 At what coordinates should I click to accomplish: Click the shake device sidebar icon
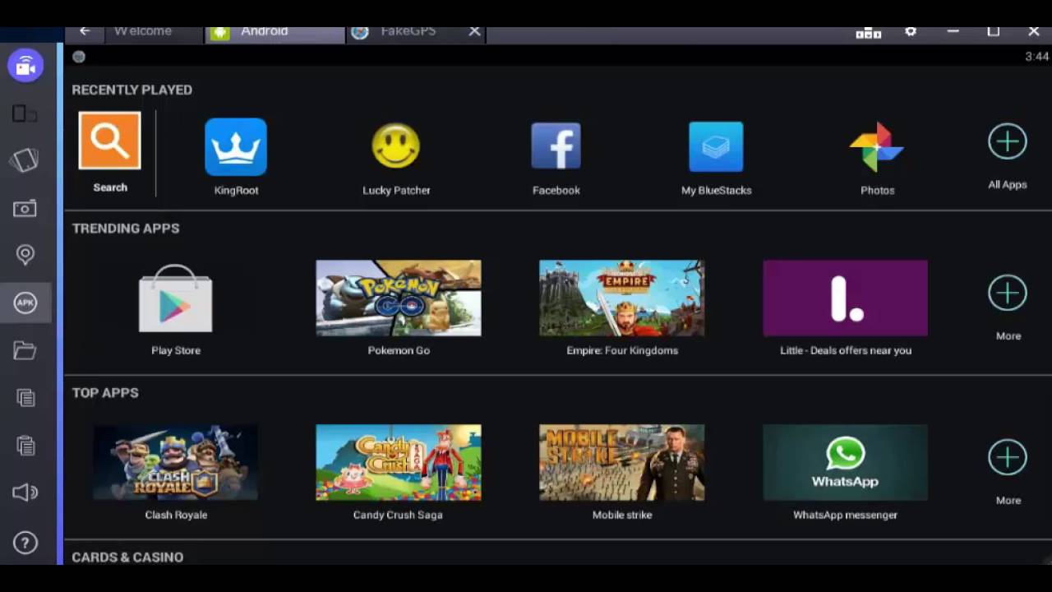pos(25,160)
